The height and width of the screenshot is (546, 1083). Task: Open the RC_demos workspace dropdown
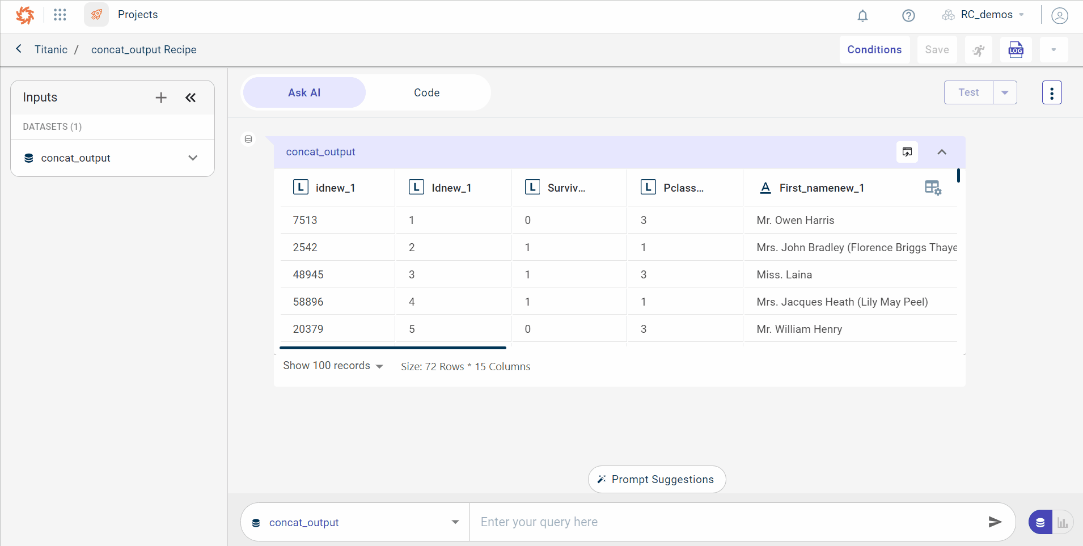(x=985, y=15)
